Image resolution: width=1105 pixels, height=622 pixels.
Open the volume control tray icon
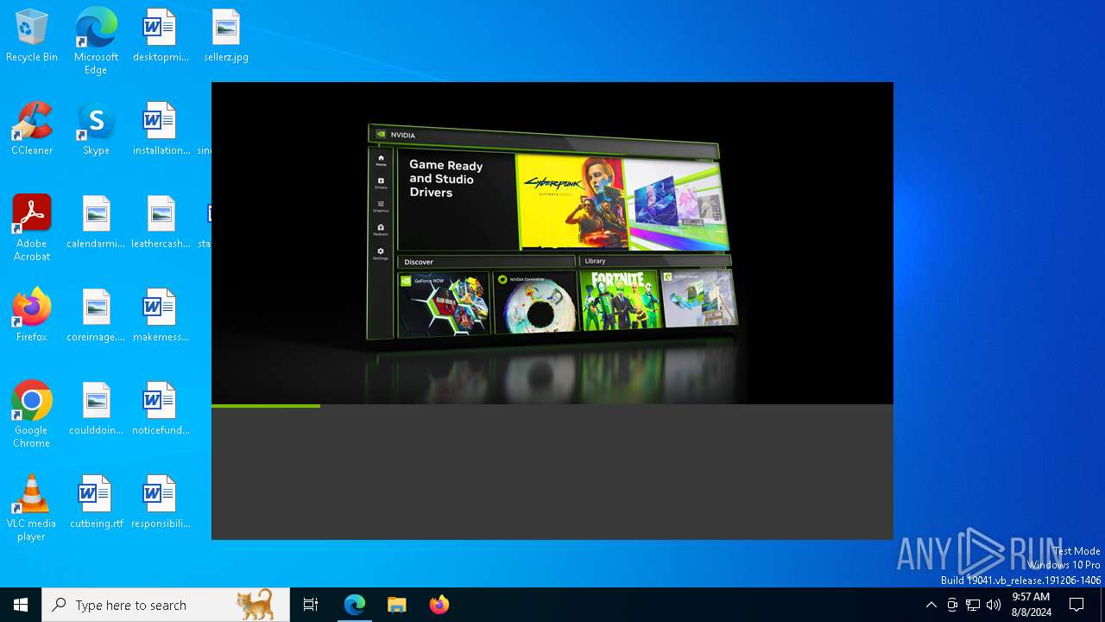(x=994, y=605)
